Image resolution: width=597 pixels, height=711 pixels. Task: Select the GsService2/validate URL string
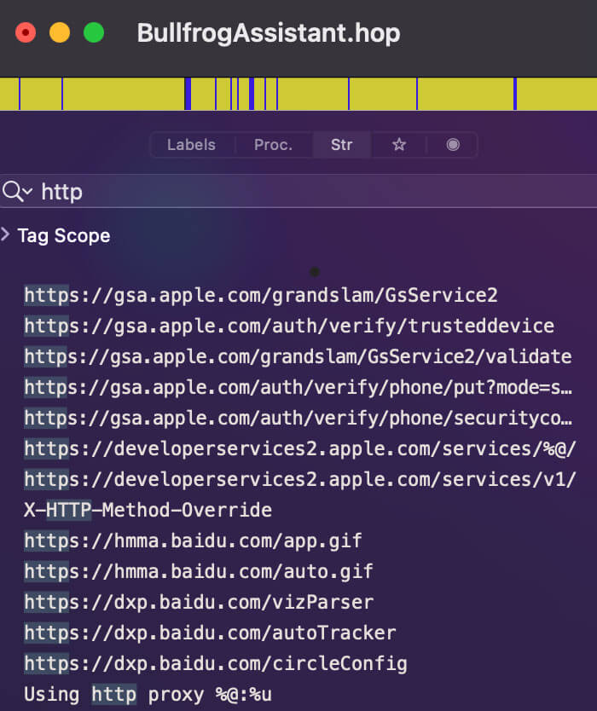pyautogui.click(x=298, y=357)
